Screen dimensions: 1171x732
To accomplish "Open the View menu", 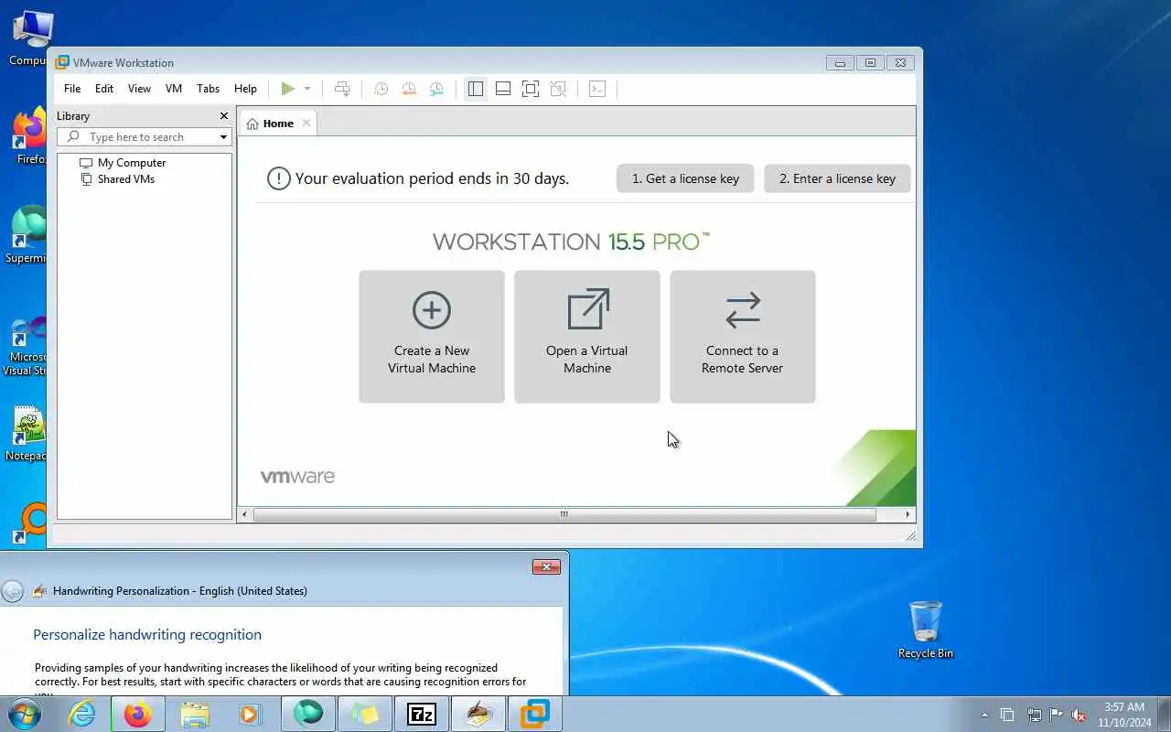I will click(139, 89).
